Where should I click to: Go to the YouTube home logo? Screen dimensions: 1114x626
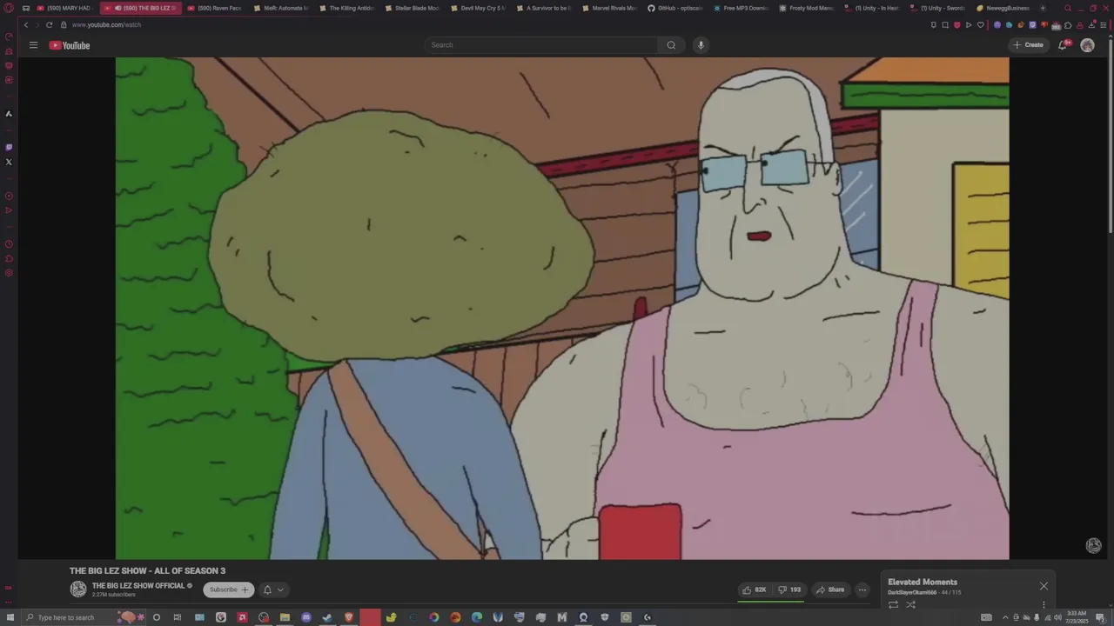[70, 45]
